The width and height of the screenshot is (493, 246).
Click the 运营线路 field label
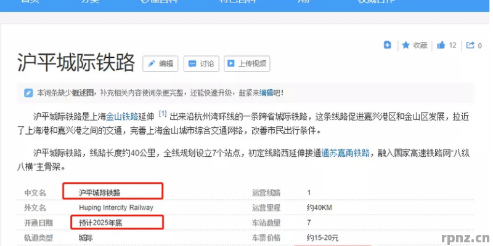(x=266, y=192)
